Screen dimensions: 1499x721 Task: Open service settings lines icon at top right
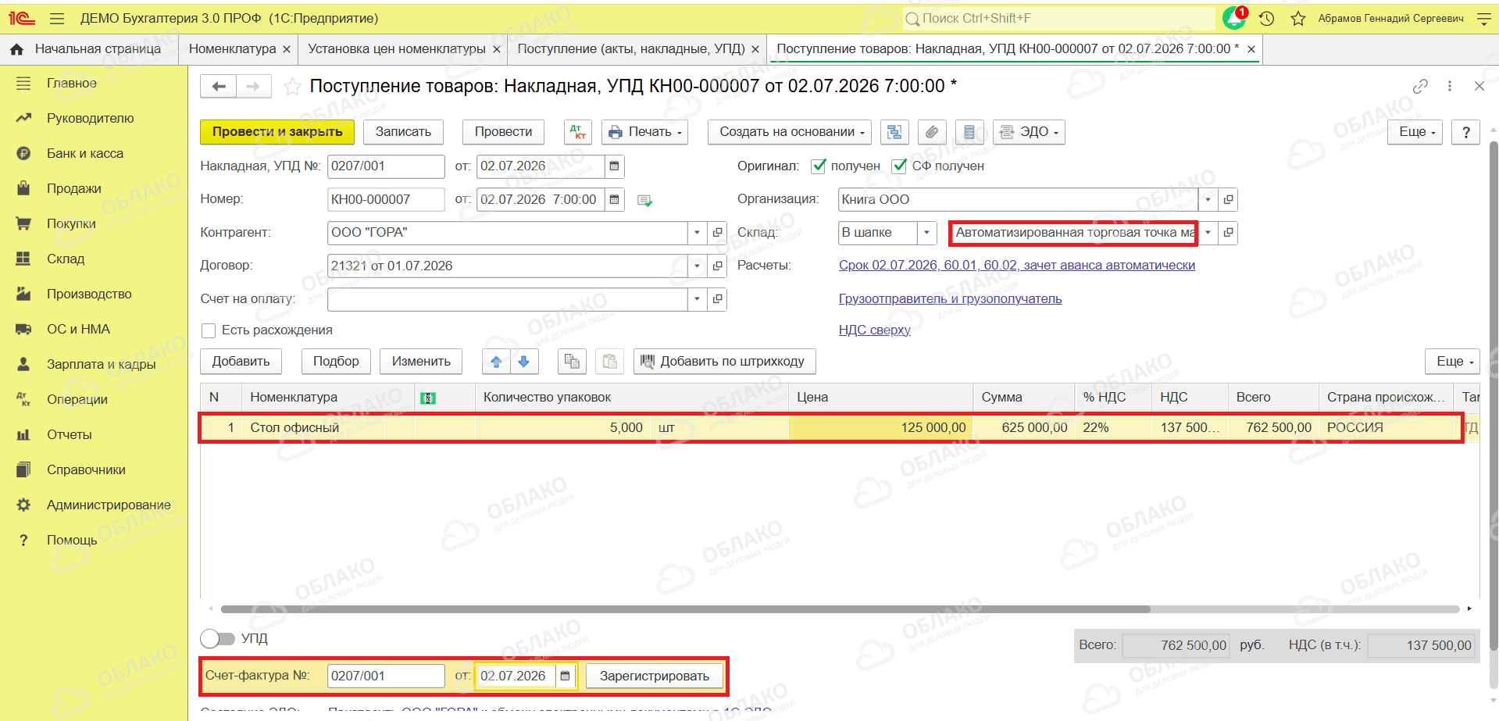click(1484, 18)
